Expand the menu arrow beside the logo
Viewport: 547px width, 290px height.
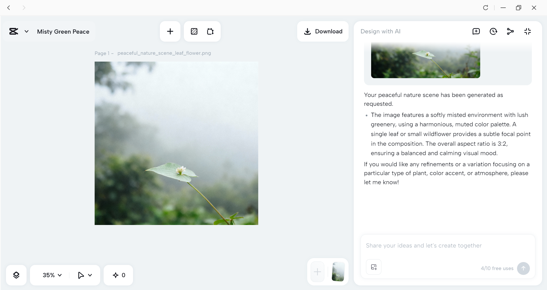coord(27,31)
